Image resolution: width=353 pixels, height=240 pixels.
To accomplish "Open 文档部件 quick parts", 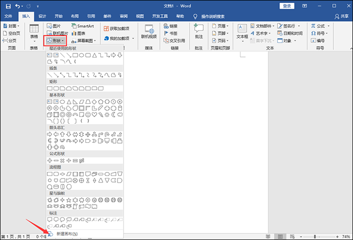I will pyautogui.click(x=263, y=26).
